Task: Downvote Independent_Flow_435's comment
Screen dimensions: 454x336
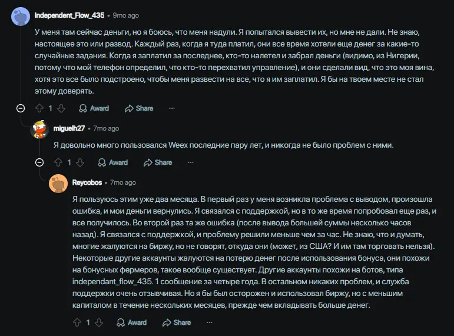Action: (61, 108)
